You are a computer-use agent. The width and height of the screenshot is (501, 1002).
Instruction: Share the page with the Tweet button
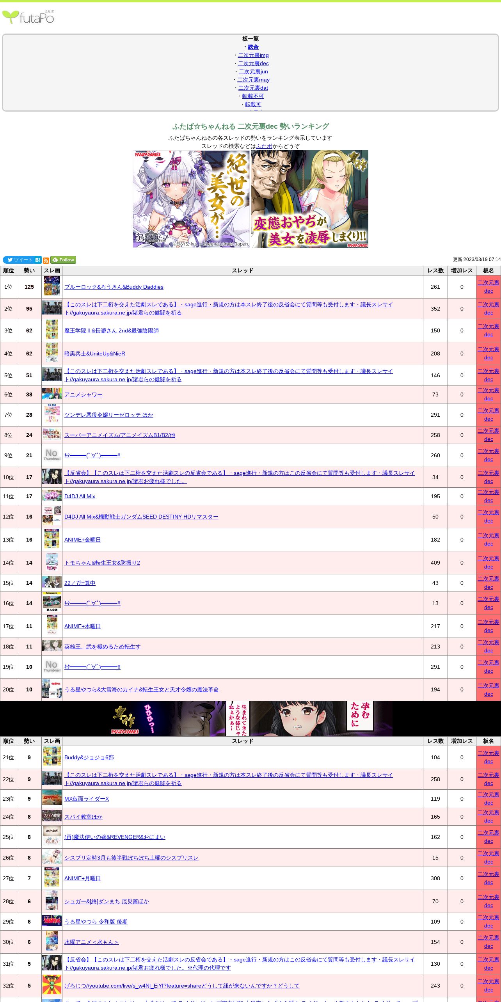pyautogui.click(x=18, y=260)
